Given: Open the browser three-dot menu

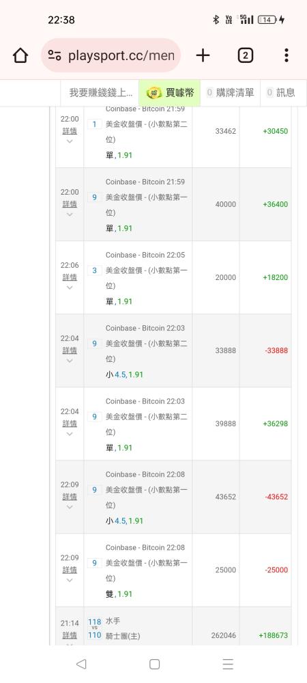Looking at the screenshot, I should (286, 55).
